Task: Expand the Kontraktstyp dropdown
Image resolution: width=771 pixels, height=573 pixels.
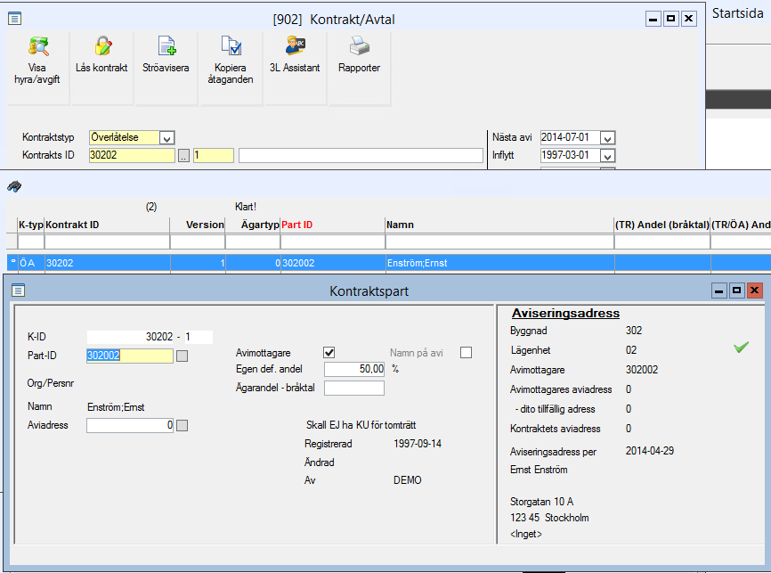Action: [166, 138]
